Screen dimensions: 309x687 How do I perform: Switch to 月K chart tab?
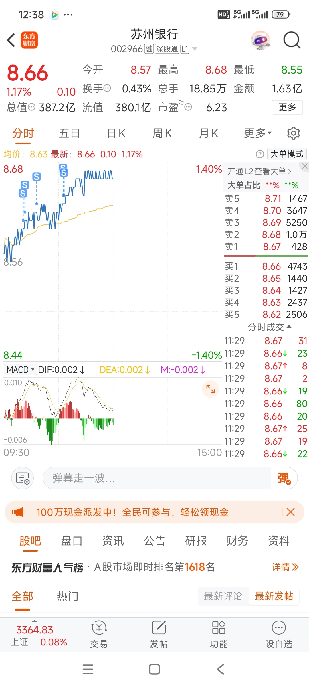pyautogui.click(x=209, y=133)
